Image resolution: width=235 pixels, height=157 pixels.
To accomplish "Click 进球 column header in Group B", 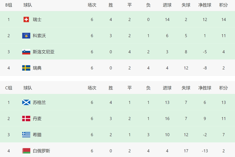I will pos(167,5).
